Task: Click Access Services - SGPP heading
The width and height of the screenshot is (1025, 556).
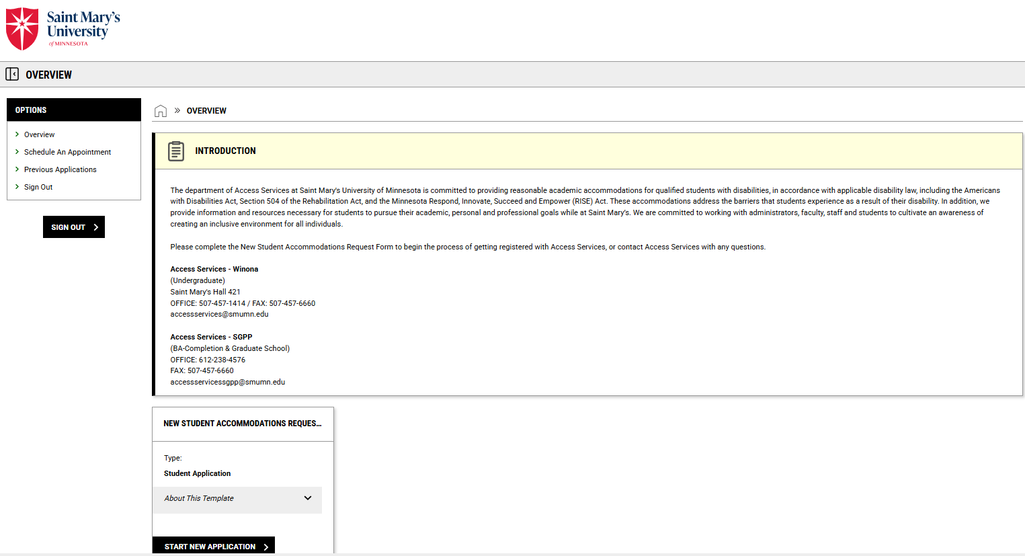Action: tap(211, 337)
